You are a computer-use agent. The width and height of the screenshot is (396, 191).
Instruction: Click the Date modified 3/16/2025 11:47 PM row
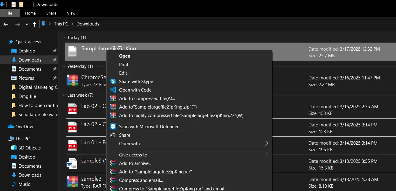tap(344, 78)
